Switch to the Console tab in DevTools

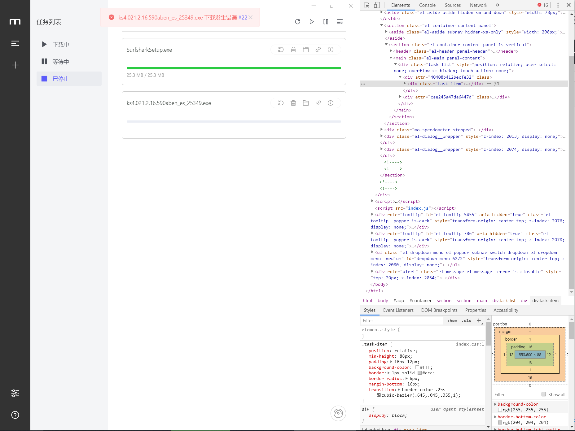[427, 5]
